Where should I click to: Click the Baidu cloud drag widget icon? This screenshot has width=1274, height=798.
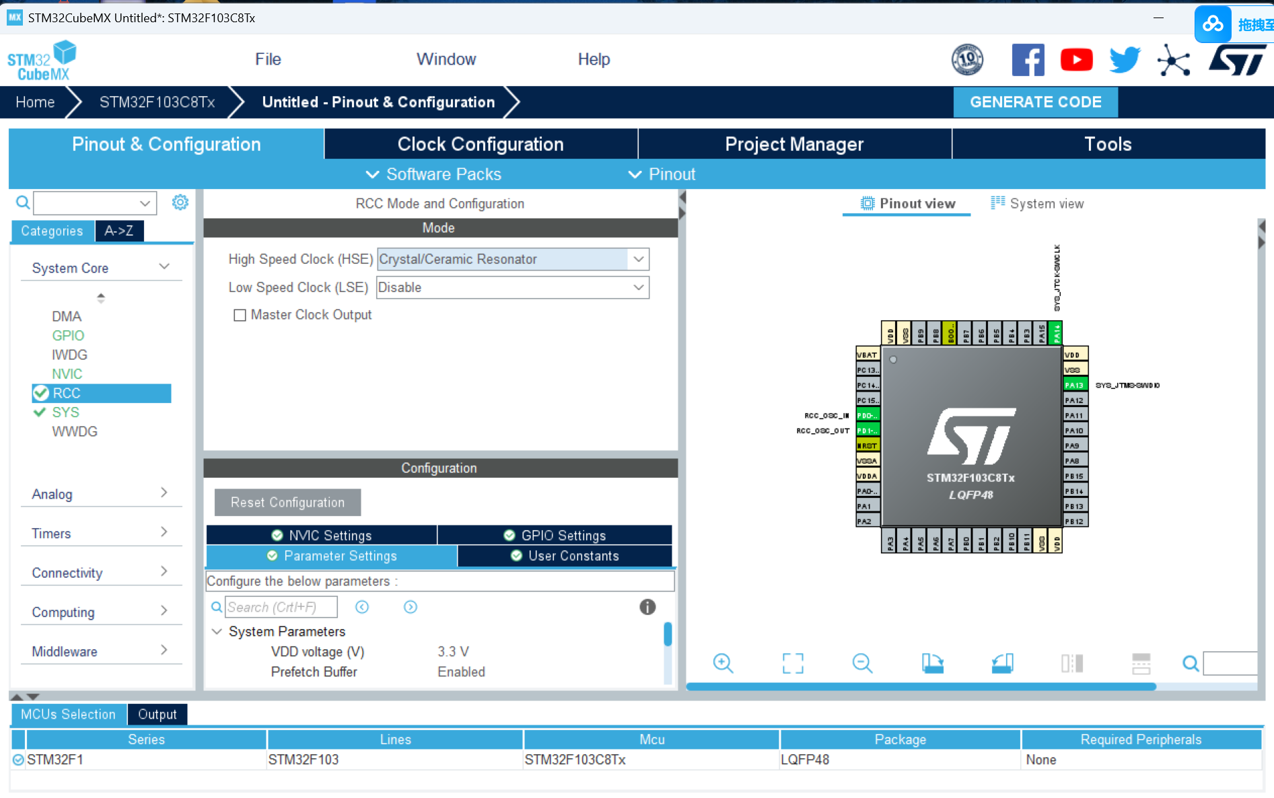tap(1213, 24)
